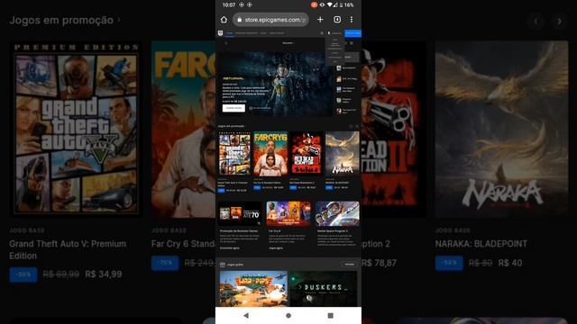Image resolution: width=577 pixels, height=324 pixels.
Task: Open Grand Theft Auto V cover art
Action: click(x=234, y=154)
